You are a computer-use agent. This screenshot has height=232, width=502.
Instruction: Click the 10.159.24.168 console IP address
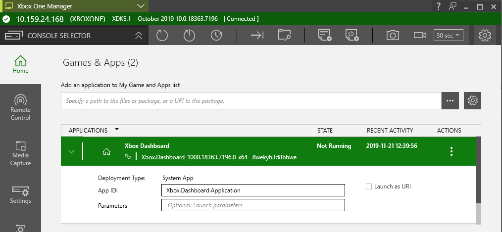(x=40, y=19)
